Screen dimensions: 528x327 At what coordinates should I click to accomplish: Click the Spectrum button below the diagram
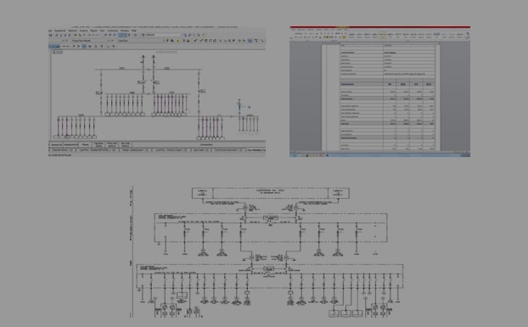56,144
